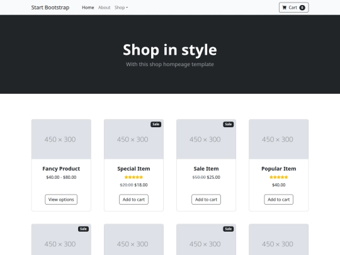This screenshot has width=340, height=255.
Task: Click the Fancy Product title
Action: tap(61, 169)
